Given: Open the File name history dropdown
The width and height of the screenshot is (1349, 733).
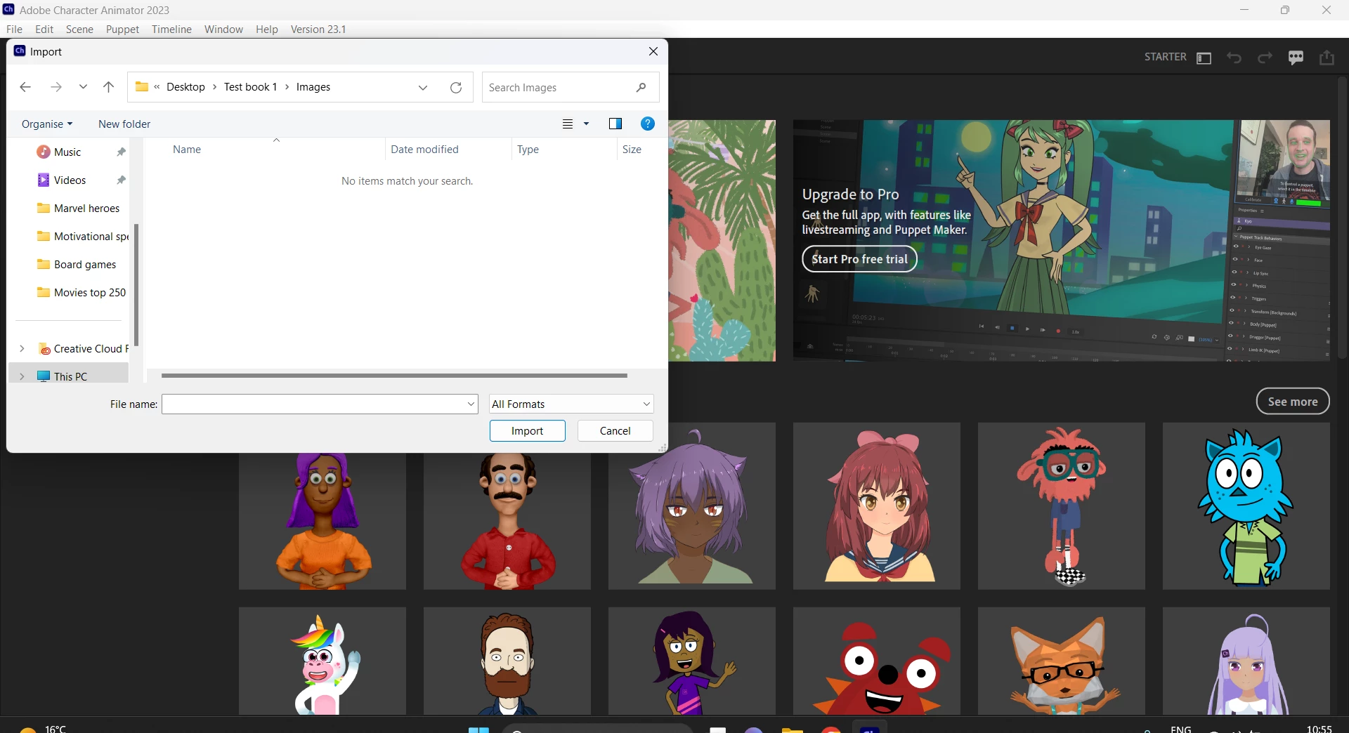Looking at the screenshot, I should pyautogui.click(x=471, y=404).
